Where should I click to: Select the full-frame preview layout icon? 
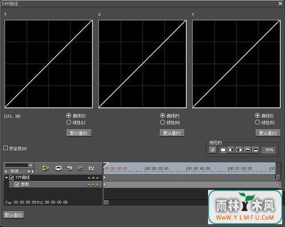223,150
